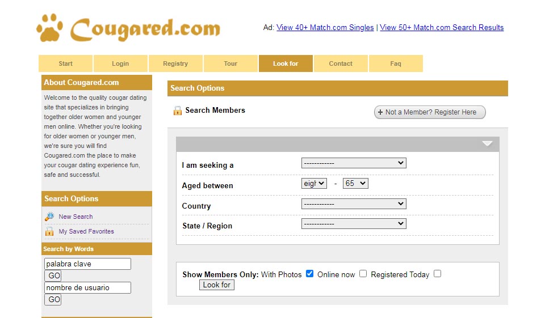This screenshot has width=545, height=318.
Task: Open the maximum age dropdown showing 65
Action: tap(355, 184)
